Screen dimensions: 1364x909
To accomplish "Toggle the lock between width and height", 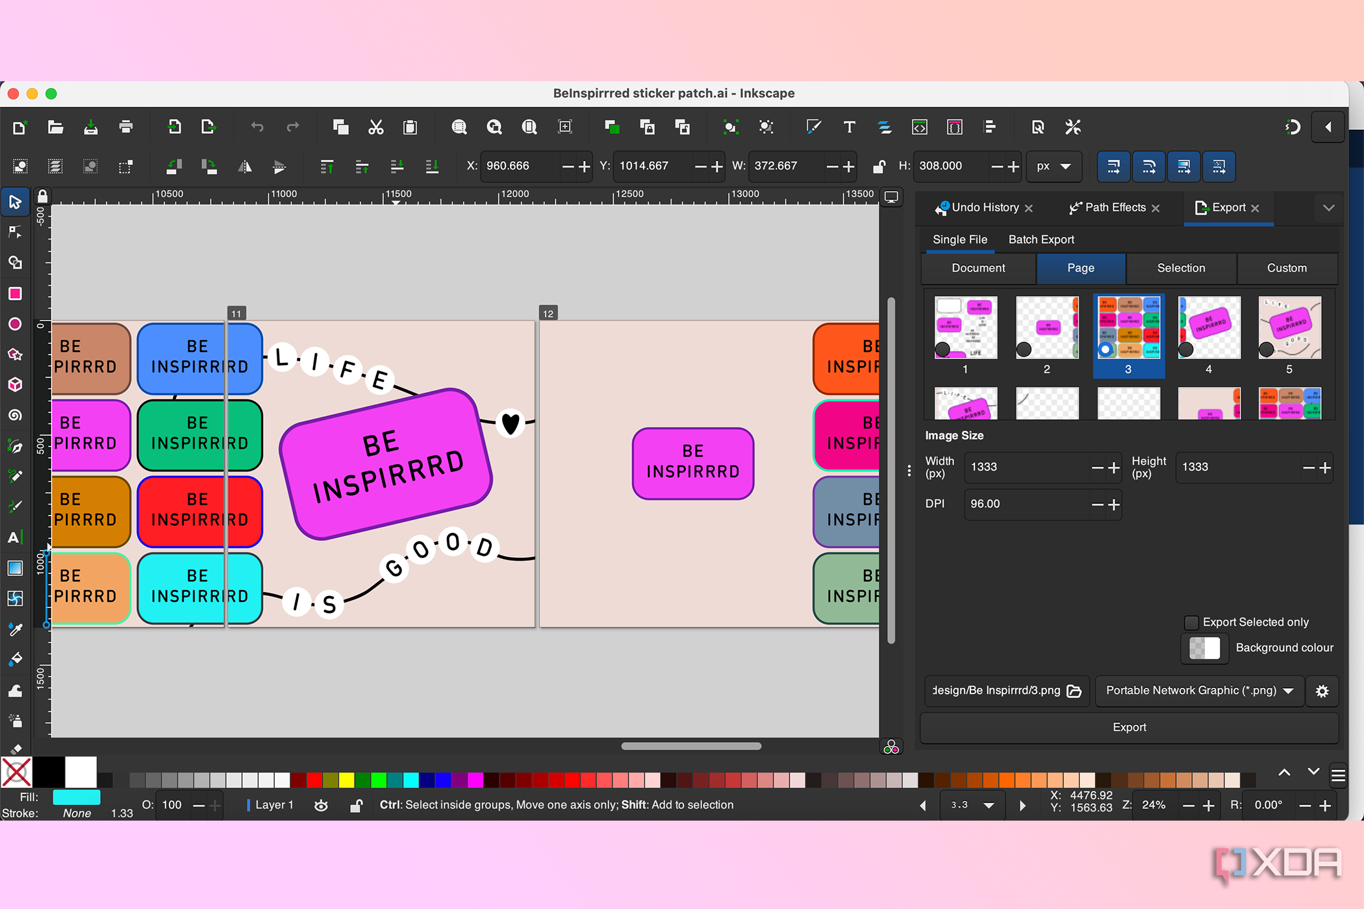I will coord(879,166).
